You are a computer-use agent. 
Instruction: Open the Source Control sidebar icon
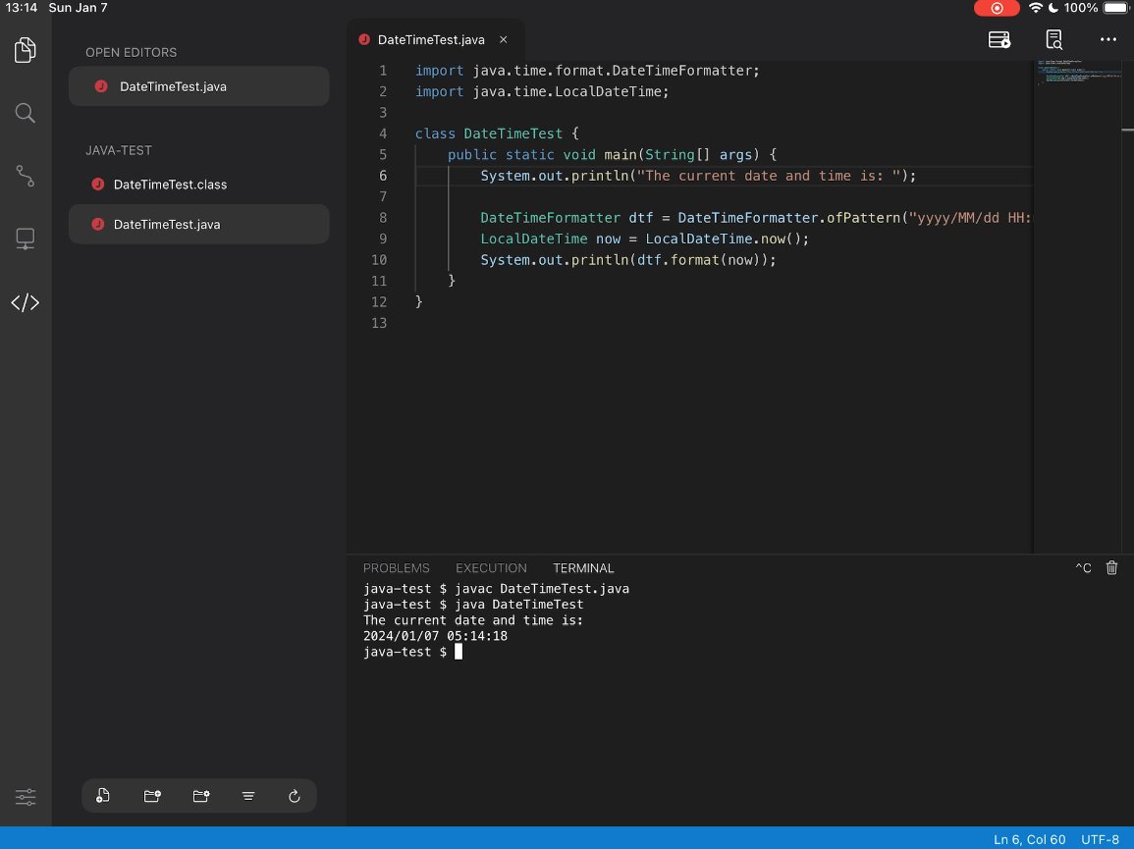25,176
